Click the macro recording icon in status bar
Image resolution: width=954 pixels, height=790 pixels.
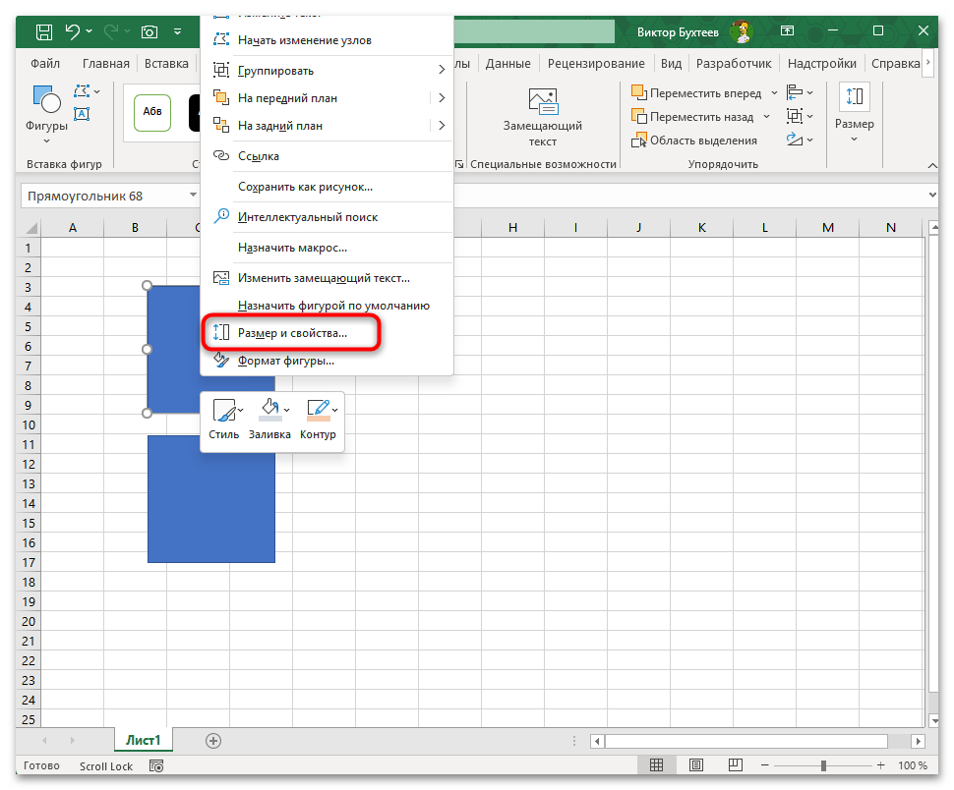pyautogui.click(x=156, y=765)
